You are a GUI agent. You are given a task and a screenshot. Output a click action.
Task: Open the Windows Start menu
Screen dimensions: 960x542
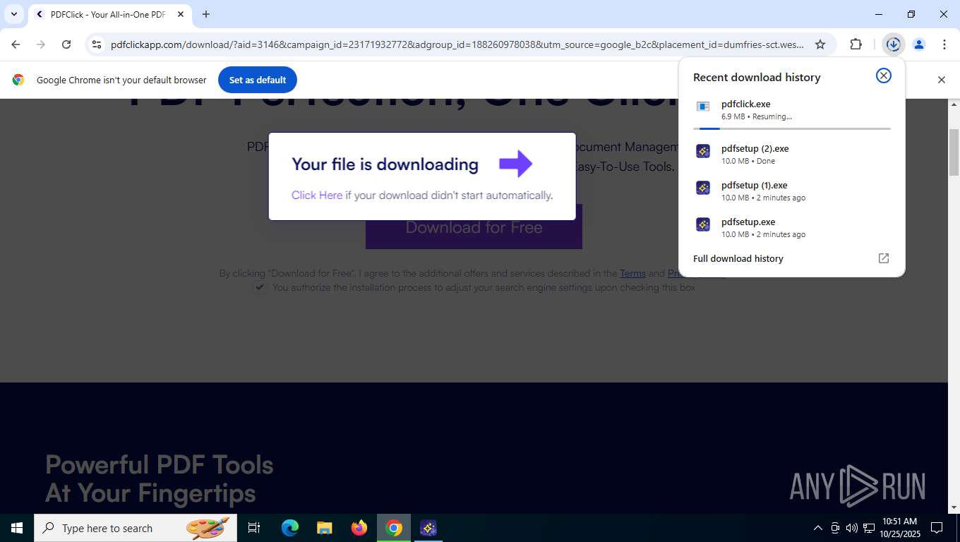[17, 528]
